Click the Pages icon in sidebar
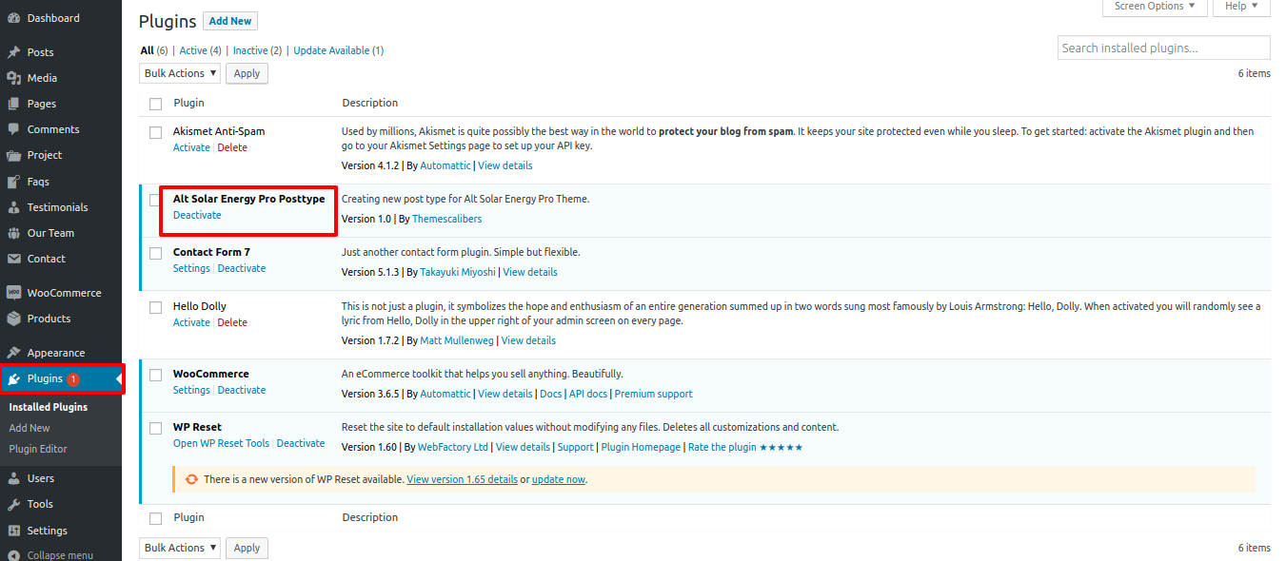1286x561 pixels. [13, 104]
